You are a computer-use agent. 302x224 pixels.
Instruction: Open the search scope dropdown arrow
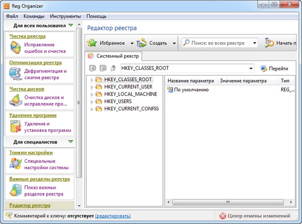(x=254, y=43)
